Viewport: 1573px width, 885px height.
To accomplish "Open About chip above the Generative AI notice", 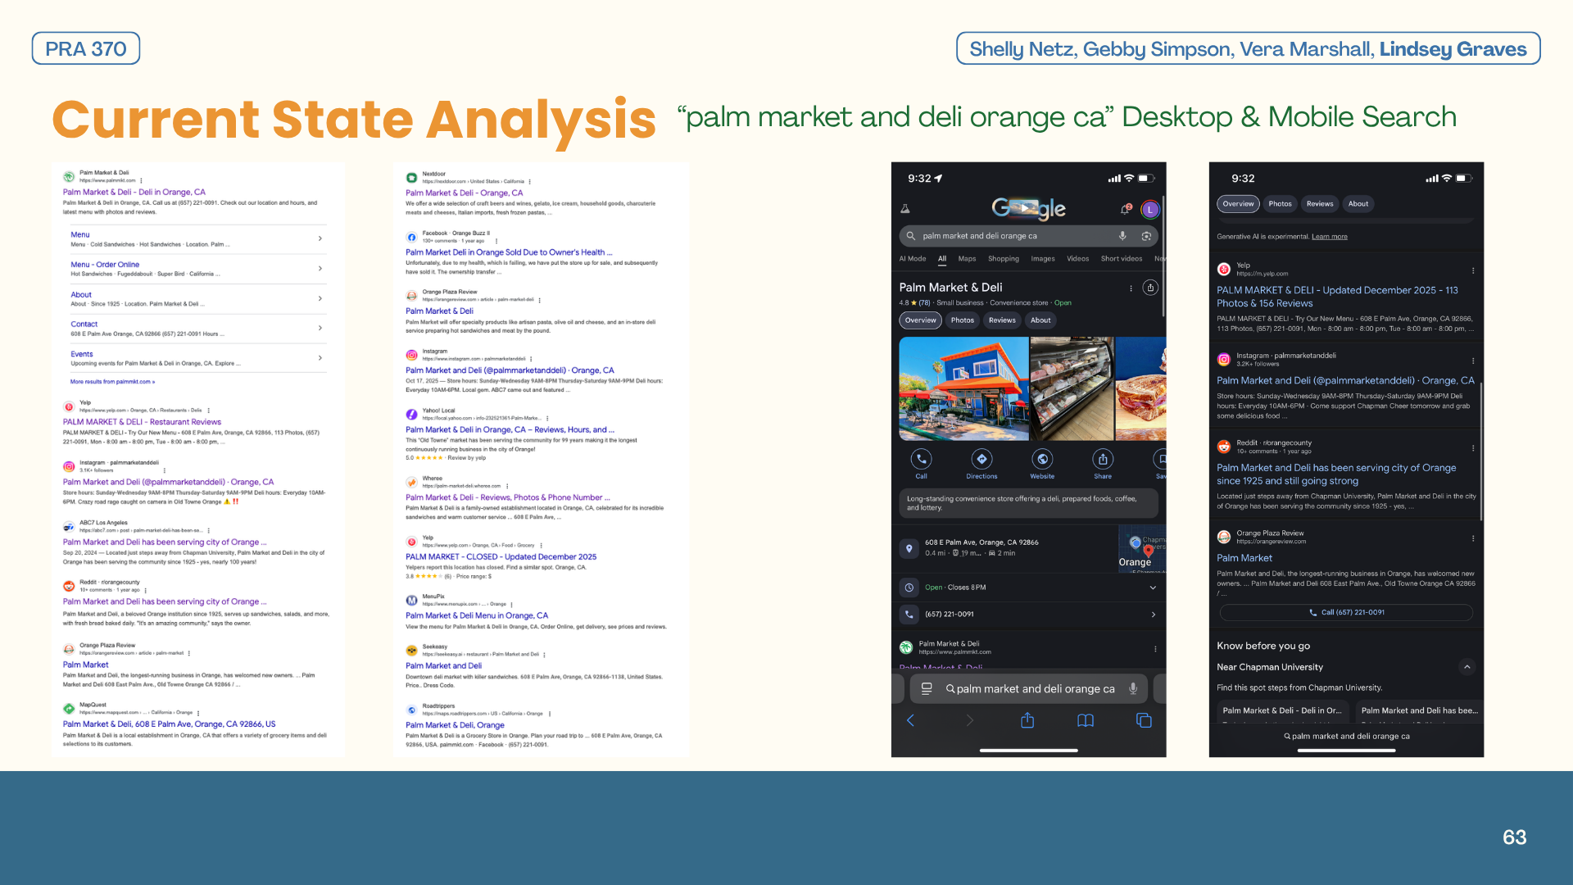I will pyautogui.click(x=1358, y=204).
